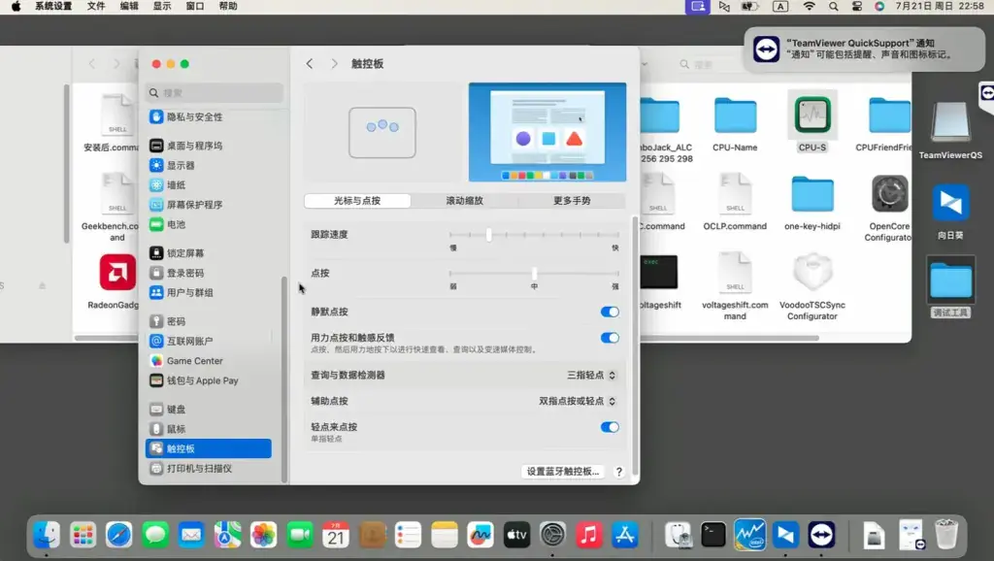Go forward in System Settings
The height and width of the screenshot is (561, 994).
(334, 63)
